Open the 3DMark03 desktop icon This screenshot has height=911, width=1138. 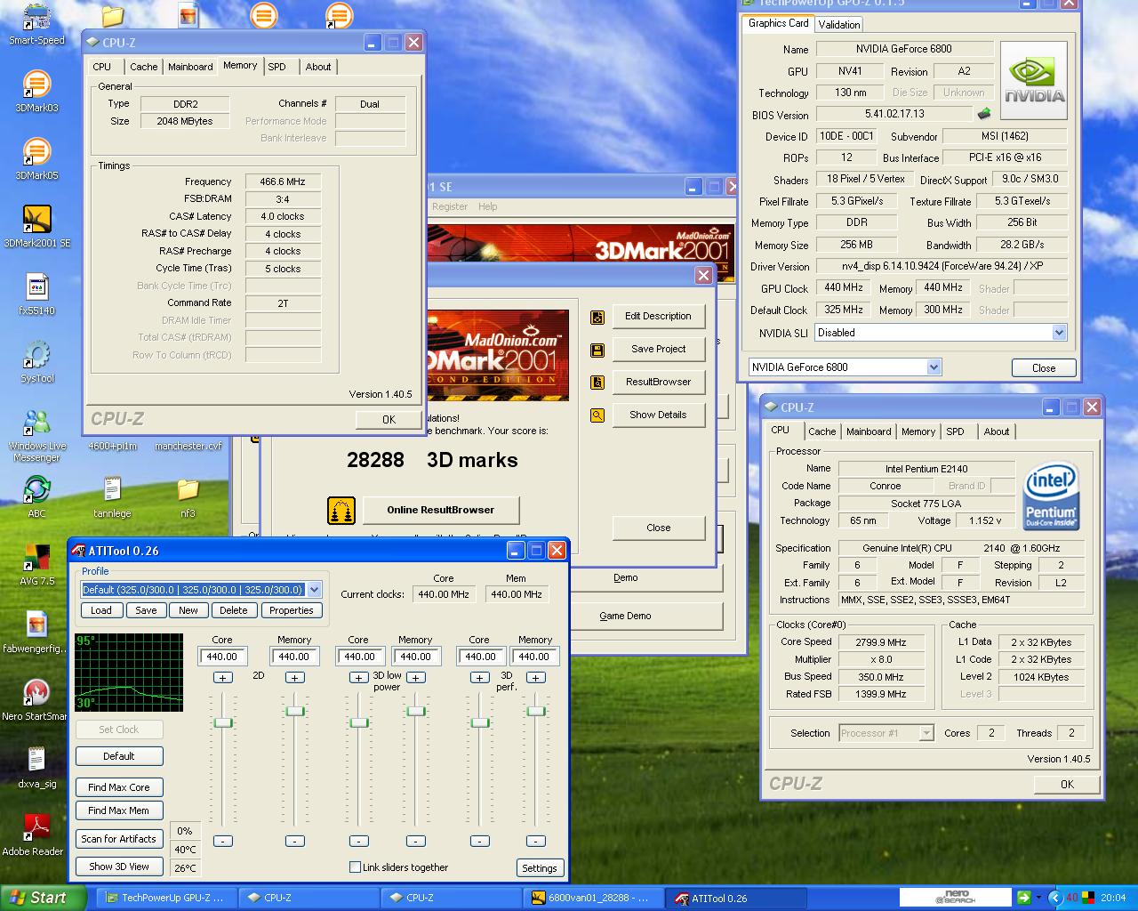(36, 91)
